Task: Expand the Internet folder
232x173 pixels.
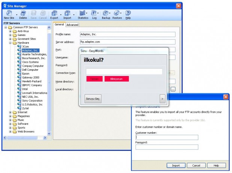Action: (x=10, y=112)
